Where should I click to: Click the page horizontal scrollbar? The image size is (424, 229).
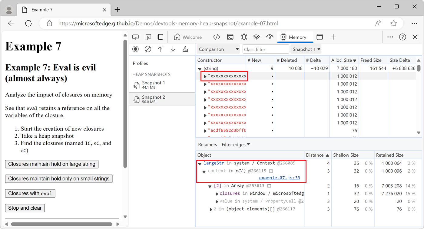tap(61, 224)
